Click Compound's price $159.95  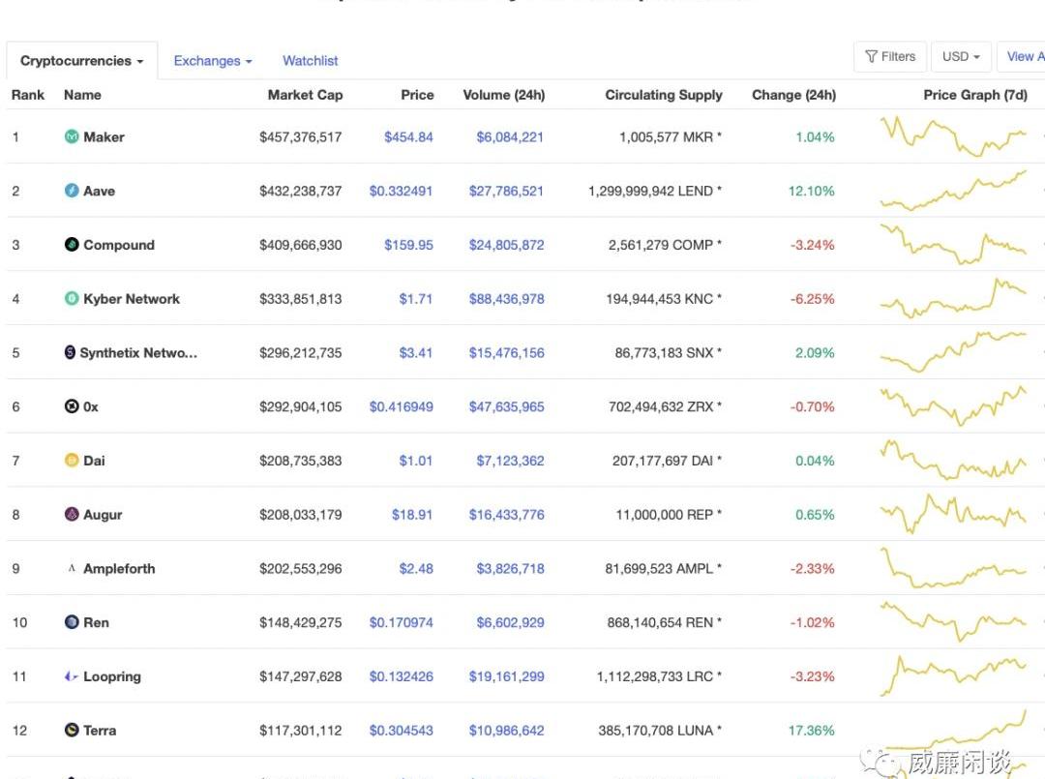[408, 245]
